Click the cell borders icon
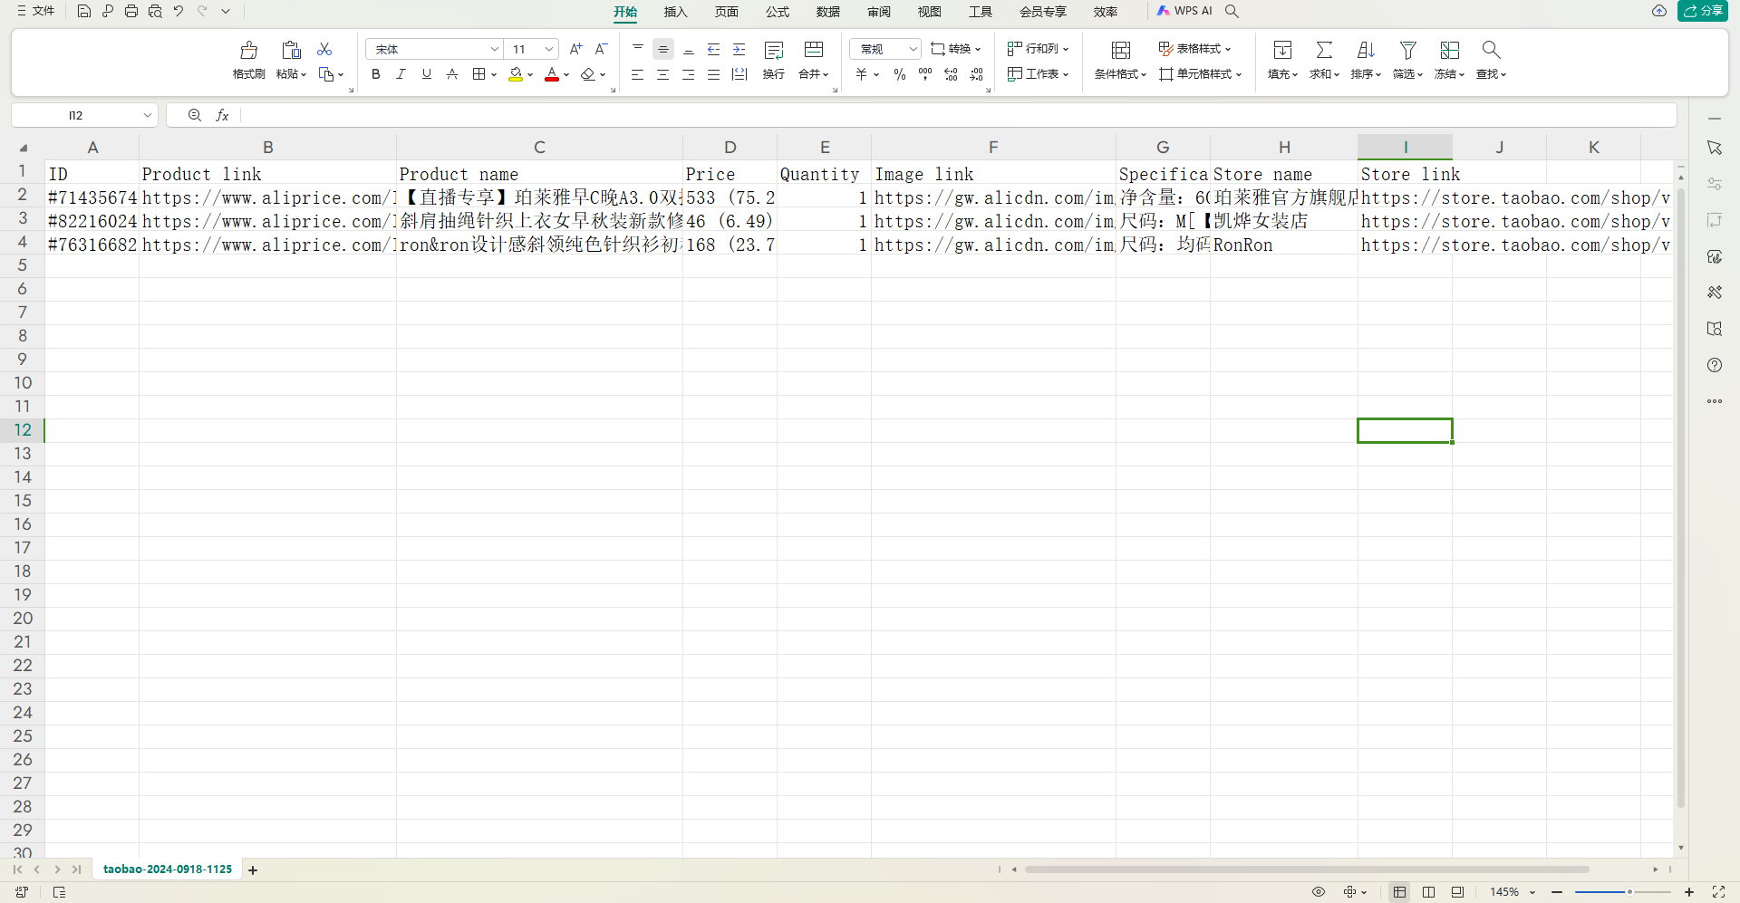This screenshot has height=903, width=1740. pyautogui.click(x=479, y=74)
